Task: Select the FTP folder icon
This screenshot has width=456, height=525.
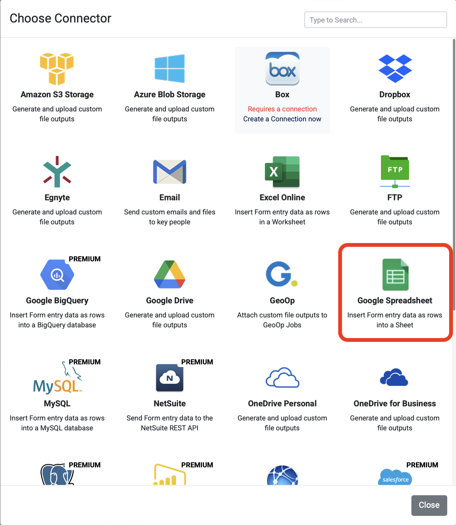Action: (395, 172)
